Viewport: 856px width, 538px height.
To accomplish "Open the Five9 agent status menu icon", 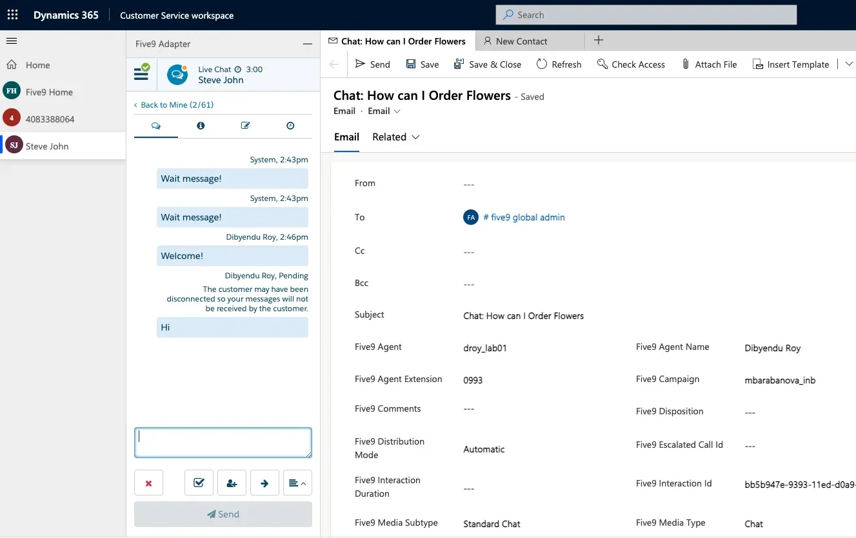I will (x=141, y=73).
